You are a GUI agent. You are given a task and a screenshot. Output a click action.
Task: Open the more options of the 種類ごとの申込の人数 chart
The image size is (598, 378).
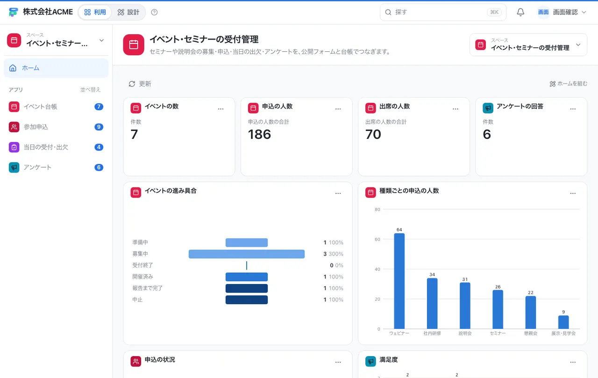[x=573, y=193]
